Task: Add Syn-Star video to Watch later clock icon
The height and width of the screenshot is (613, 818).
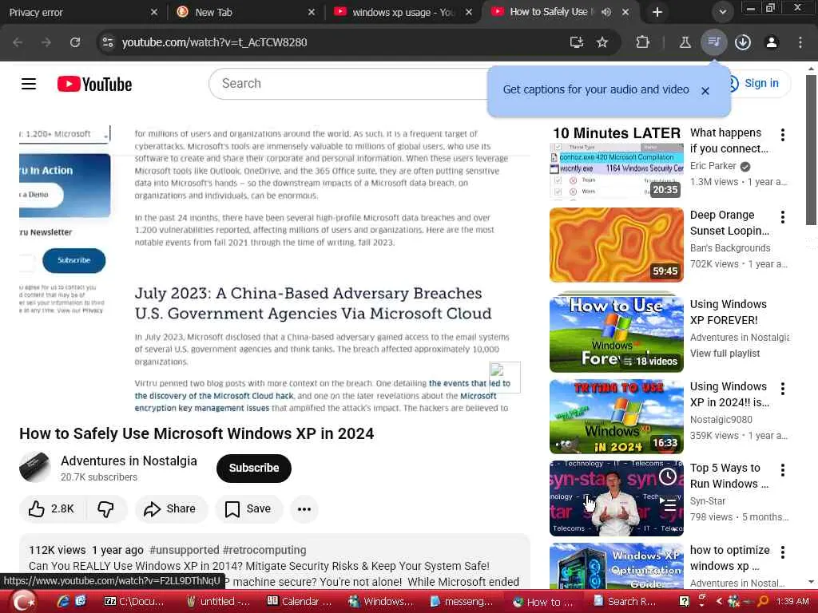Action: tap(668, 477)
